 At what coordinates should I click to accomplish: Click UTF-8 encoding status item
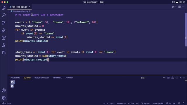[x=131, y=103]
